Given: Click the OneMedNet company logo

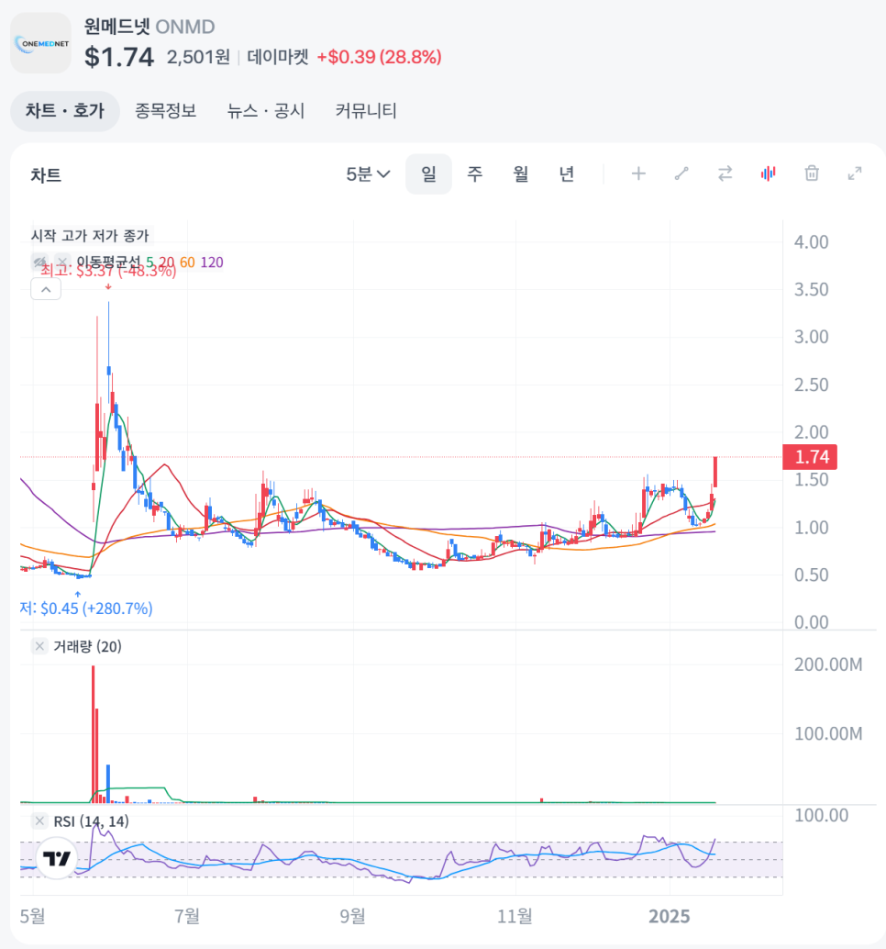Looking at the screenshot, I should coord(40,43).
